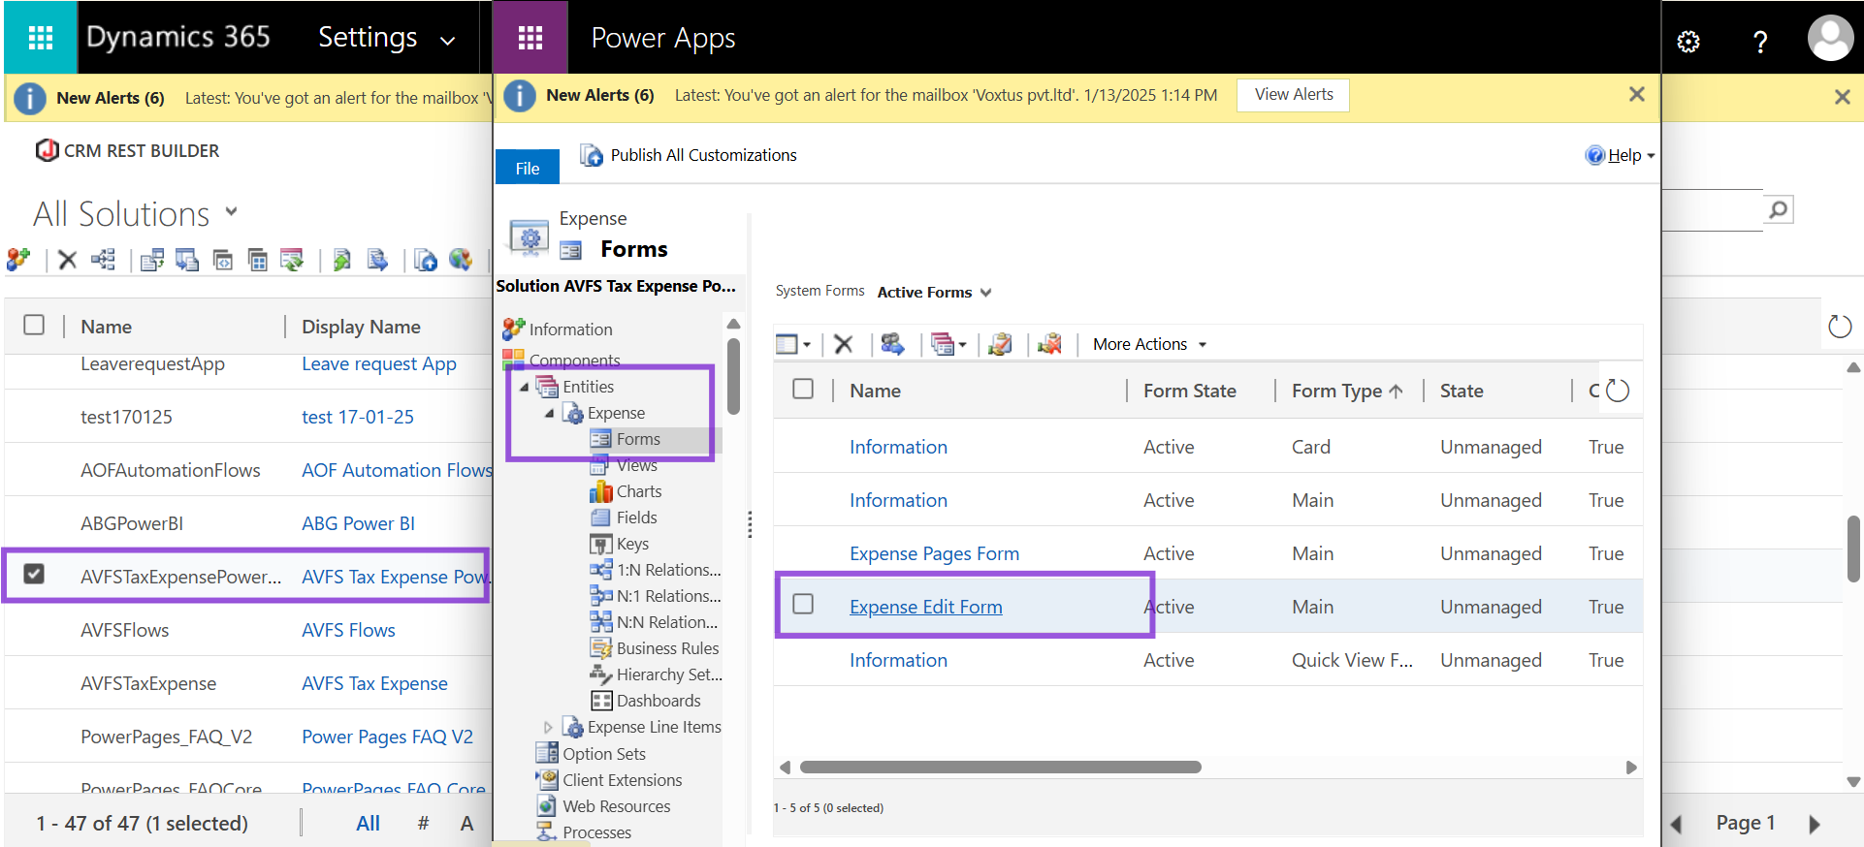
Task: Open the settings gear icon
Action: tap(1688, 42)
